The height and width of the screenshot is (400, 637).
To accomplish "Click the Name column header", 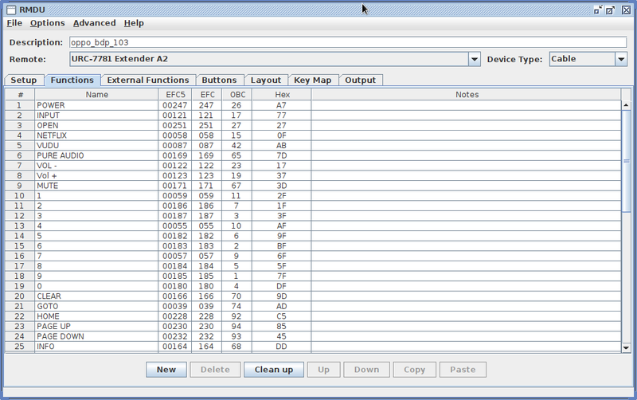I will 96,95.
